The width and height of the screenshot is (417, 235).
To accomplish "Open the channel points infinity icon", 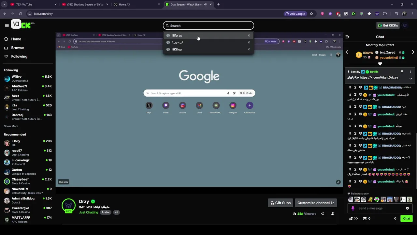I will (x=353, y=219).
